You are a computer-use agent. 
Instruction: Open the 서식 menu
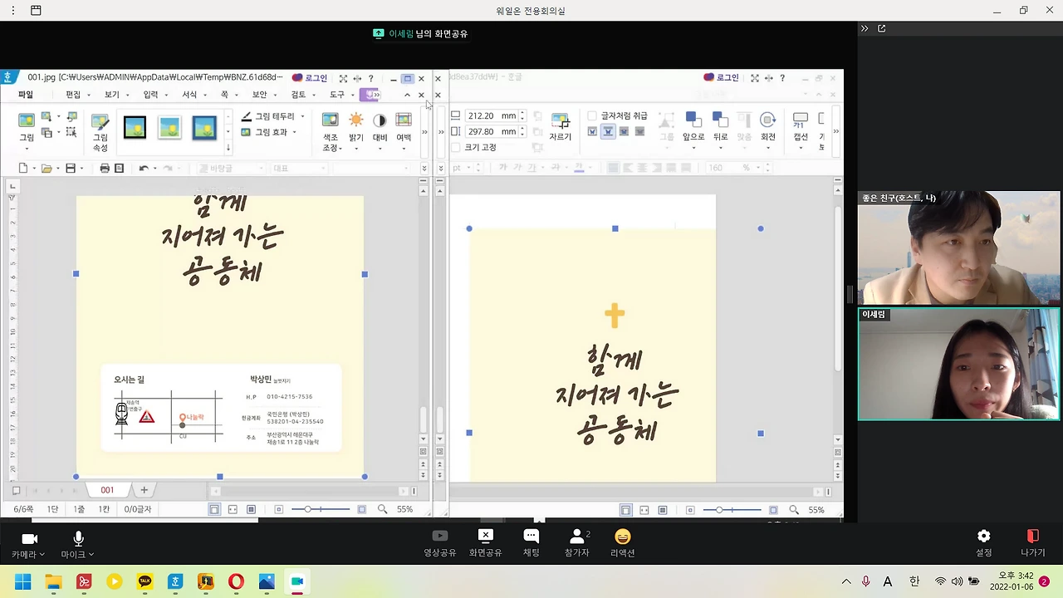tap(189, 95)
